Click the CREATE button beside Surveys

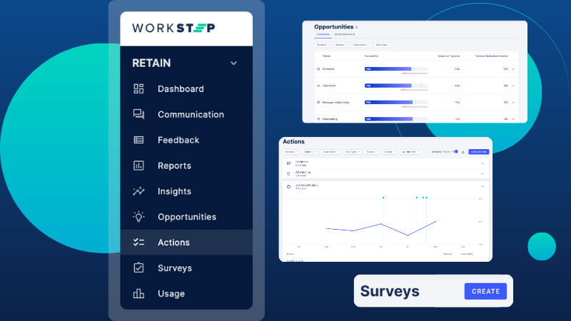click(x=485, y=291)
